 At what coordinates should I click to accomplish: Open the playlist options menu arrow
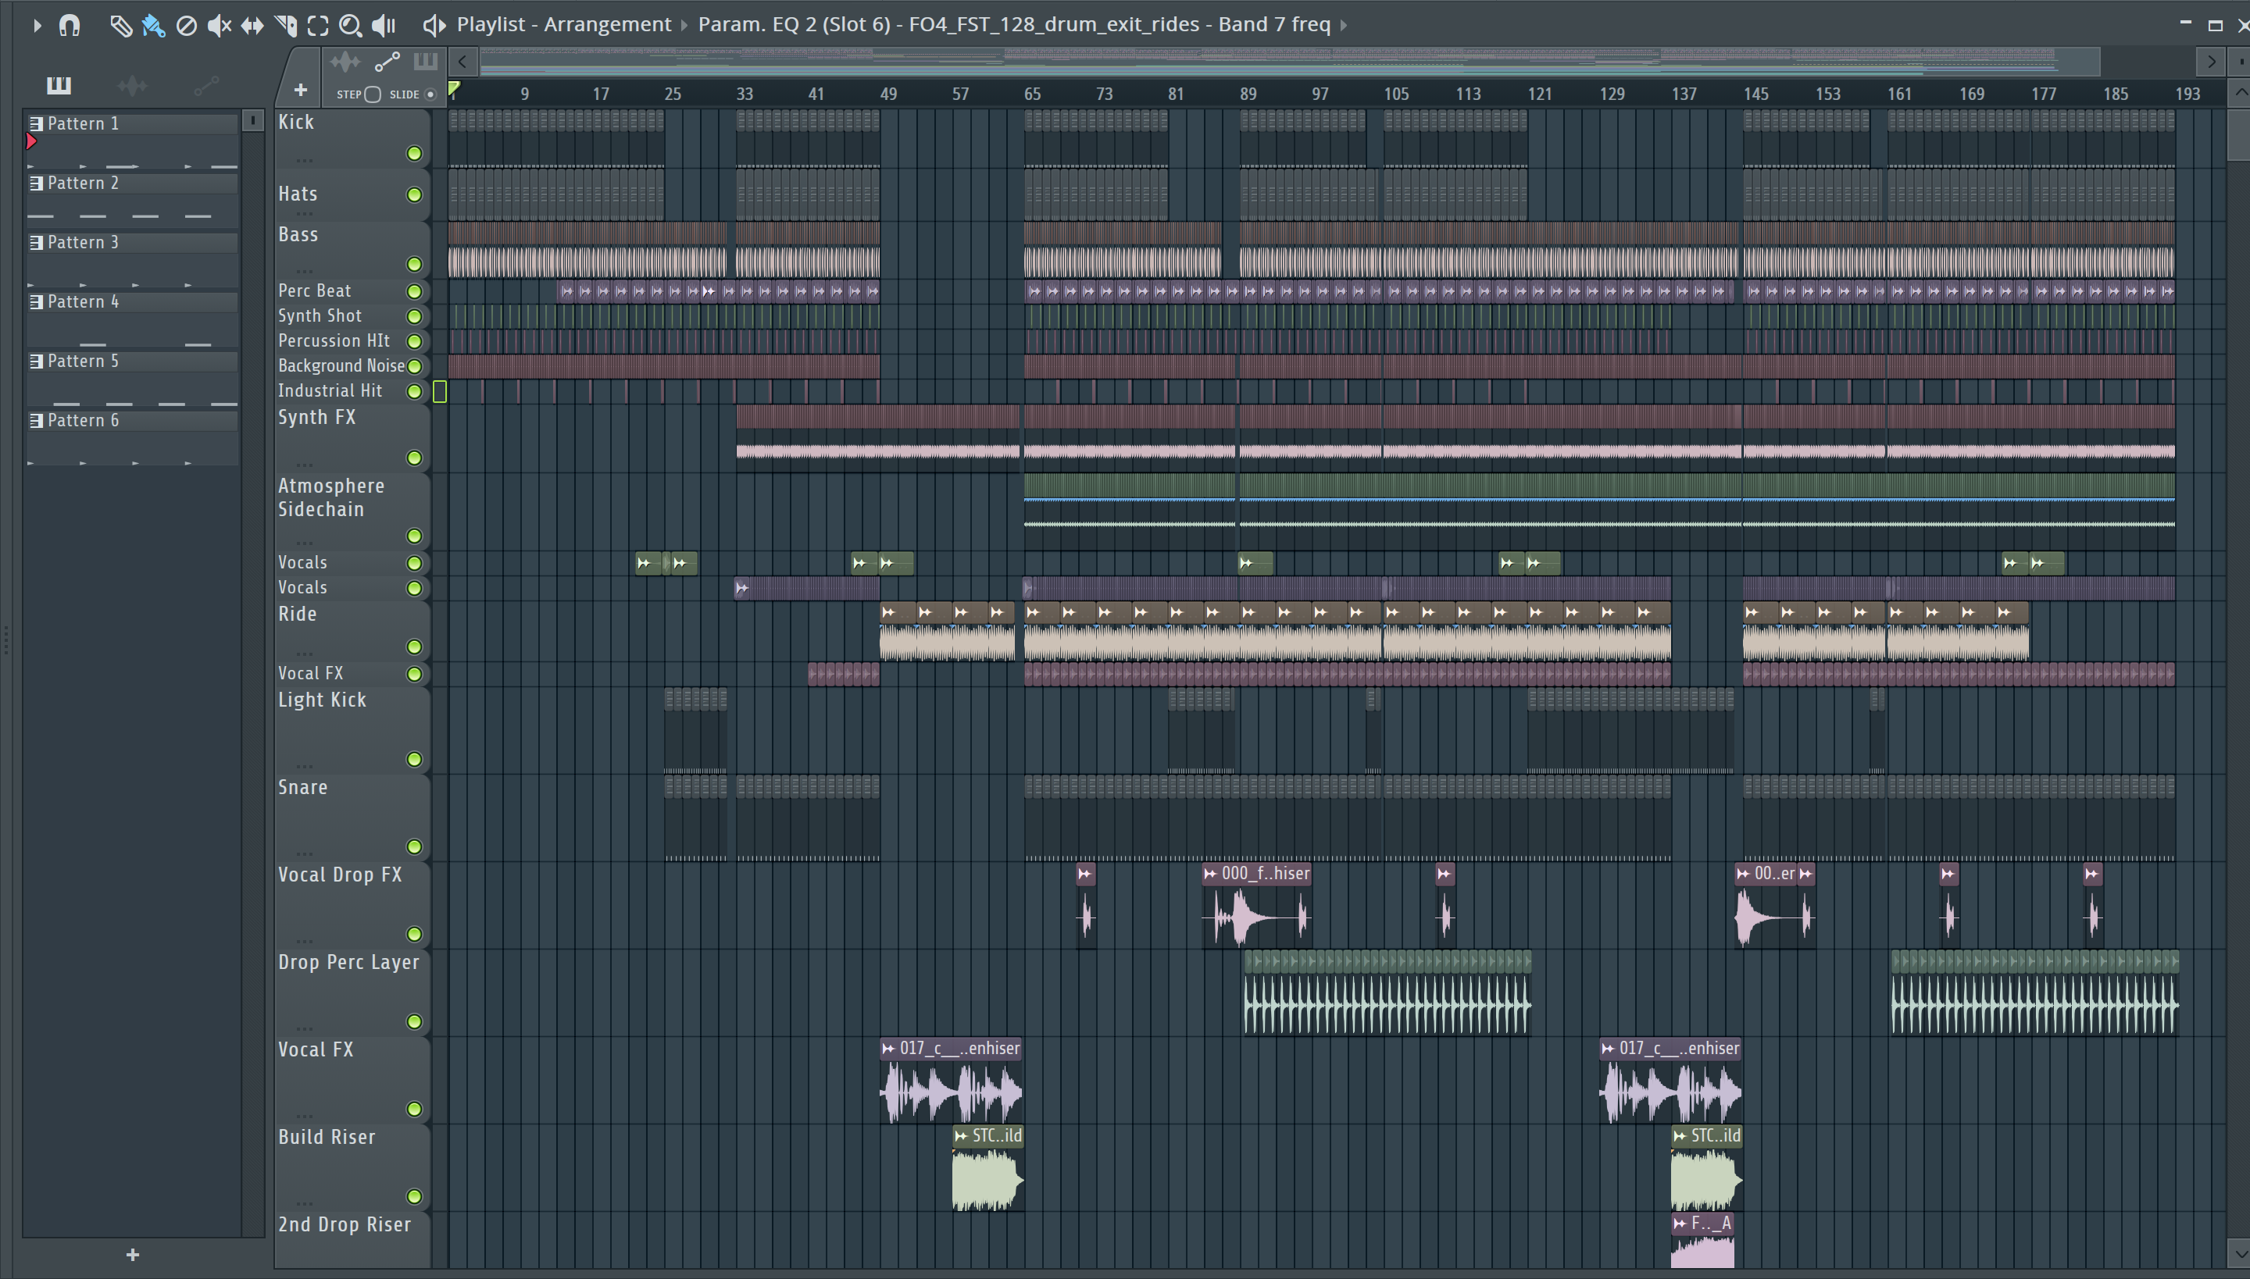(36, 25)
